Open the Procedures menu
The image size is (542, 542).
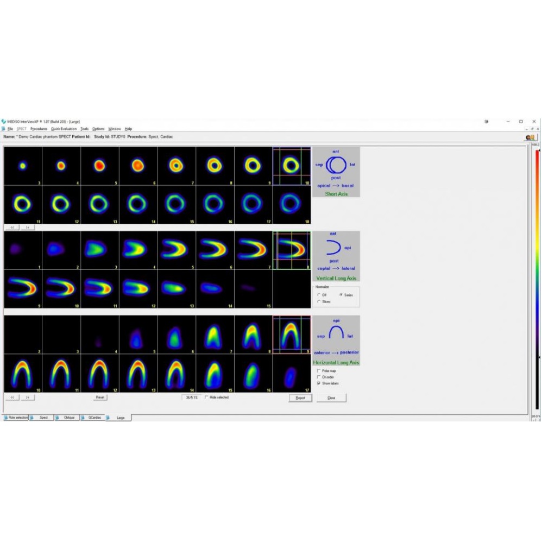(39, 129)
